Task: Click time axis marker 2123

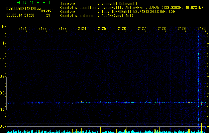Action: pyautogui.click(x=62, y=29)
